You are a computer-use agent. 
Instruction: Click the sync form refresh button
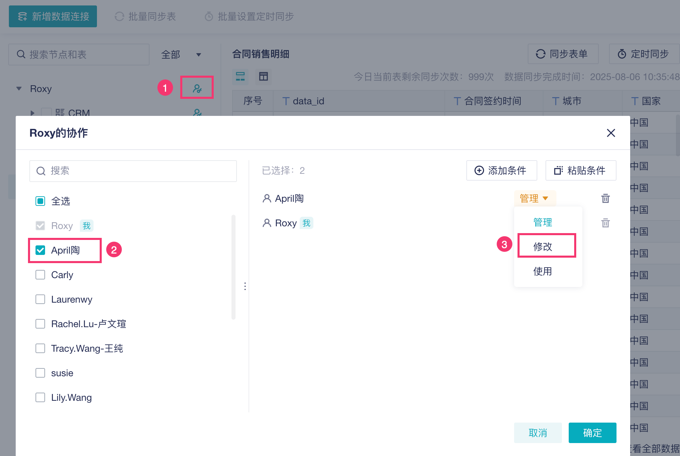[563, 54]
